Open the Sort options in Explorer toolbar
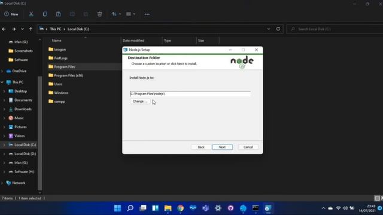The height and width of the screenshot is (215, 383). pos(116,14)
